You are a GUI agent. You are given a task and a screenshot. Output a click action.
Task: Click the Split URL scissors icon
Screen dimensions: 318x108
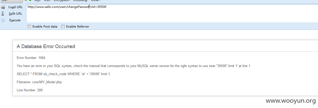click(x=3, y=13)
